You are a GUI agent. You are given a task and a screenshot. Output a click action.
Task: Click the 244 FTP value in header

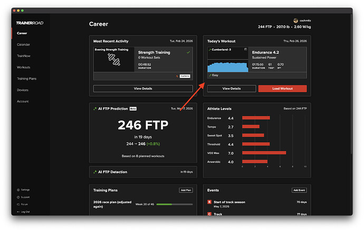[x=265, y=27]
